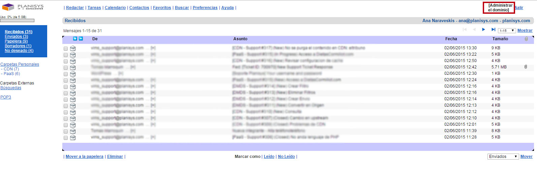Open the Ayuda help link
Screen dimensions: 537x174
pos(227,8)
